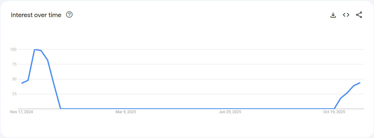Image resolution: width=374 pixels, height=138 pixels.
Task: Click the share icon
Action: click(359, 15)
